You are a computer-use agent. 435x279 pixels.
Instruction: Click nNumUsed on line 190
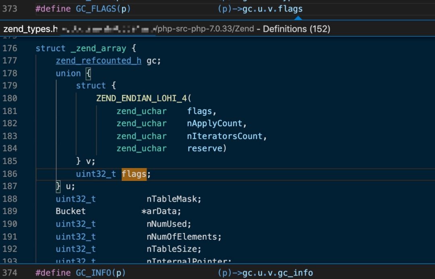[x=167, y=224]
